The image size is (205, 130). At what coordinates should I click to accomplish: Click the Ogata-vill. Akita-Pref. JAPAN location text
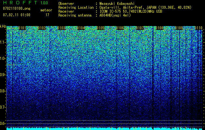pos(145,7)
